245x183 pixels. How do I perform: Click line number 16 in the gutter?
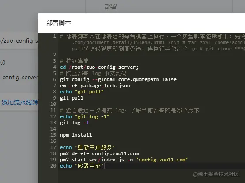tap(53, 141)
